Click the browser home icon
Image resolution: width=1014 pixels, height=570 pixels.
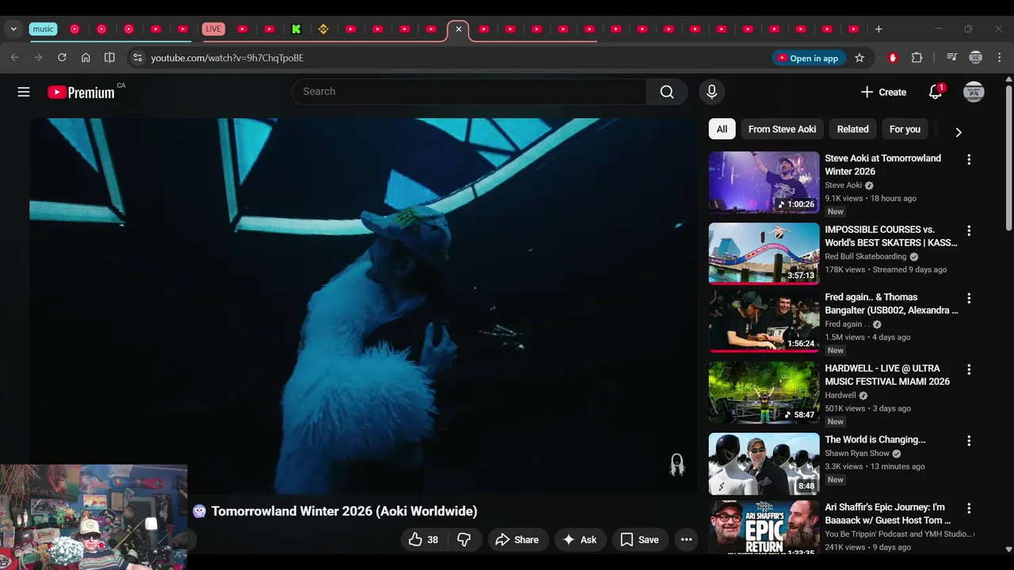86,58
